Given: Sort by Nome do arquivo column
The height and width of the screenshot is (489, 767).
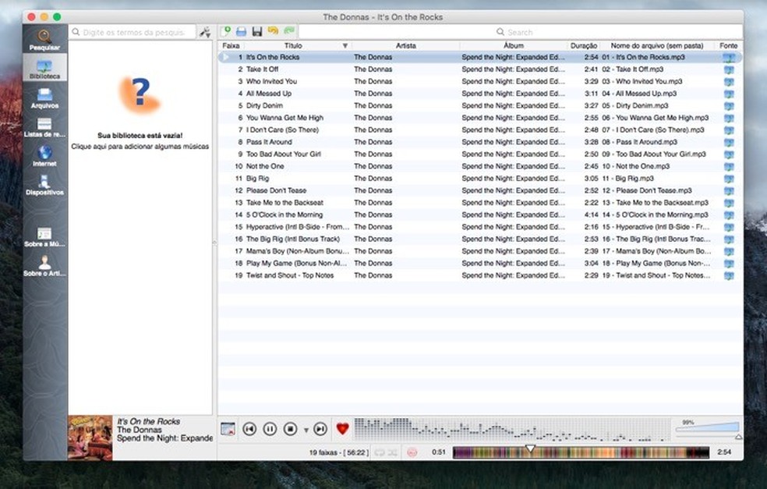Looking at the screenshot, I should 657,45.
